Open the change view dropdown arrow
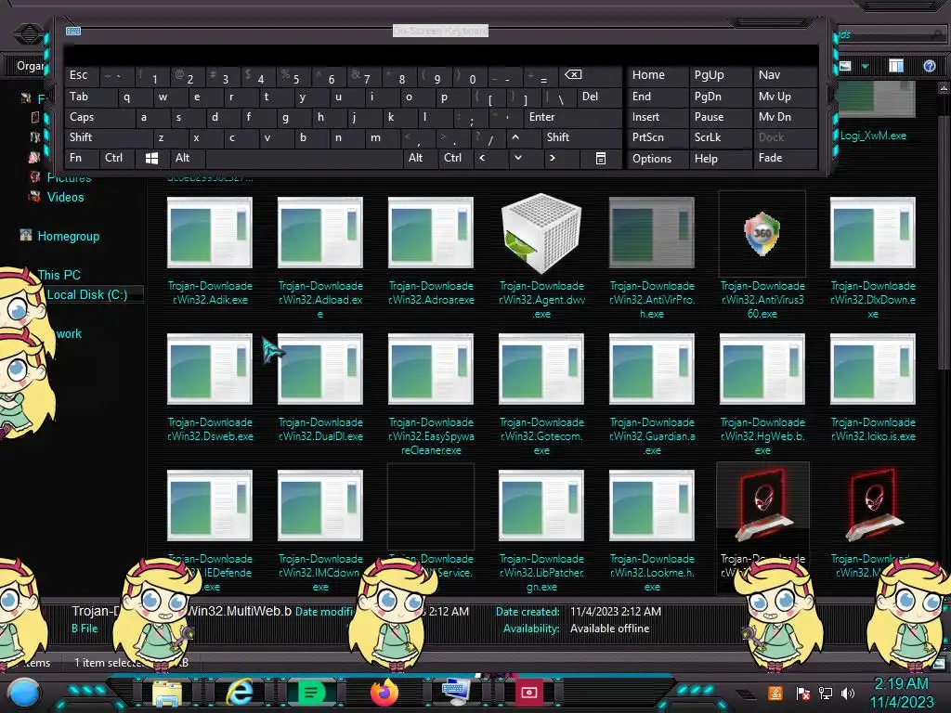The height and width of the screenshot is (713, 951). pos(866,66)
